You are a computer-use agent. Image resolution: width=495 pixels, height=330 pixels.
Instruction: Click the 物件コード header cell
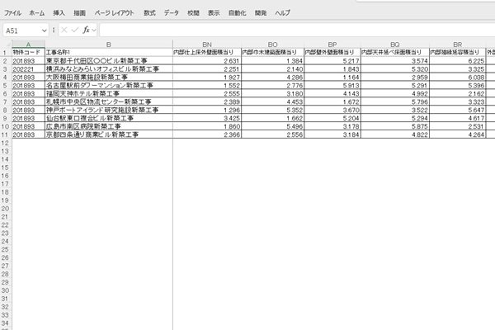(27, 52)
